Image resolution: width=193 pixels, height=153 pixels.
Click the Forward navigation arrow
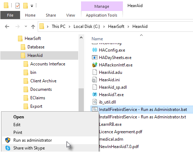pos(18,27)
